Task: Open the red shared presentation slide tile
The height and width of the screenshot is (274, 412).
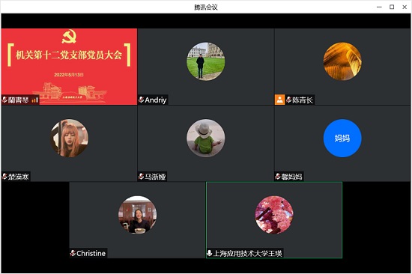Action: (69, 67)
